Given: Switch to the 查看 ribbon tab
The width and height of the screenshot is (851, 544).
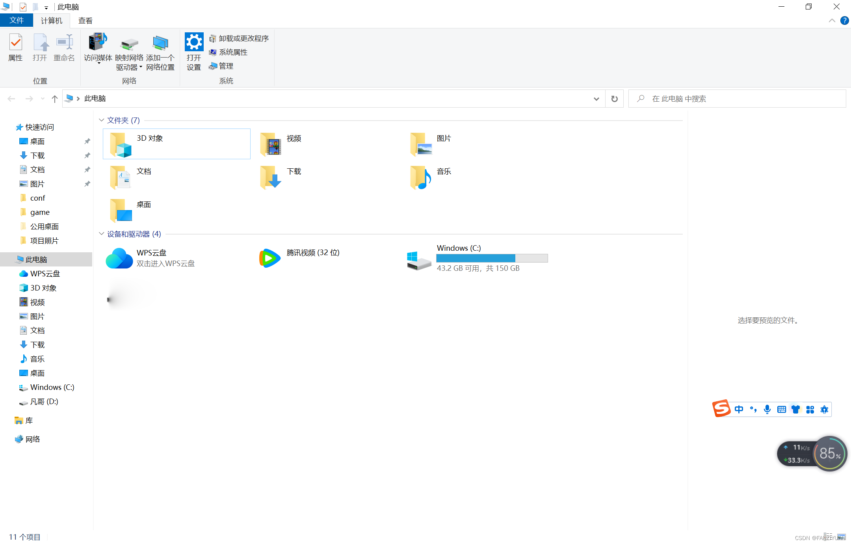Looking at the screenshot, I should (85, 20).
